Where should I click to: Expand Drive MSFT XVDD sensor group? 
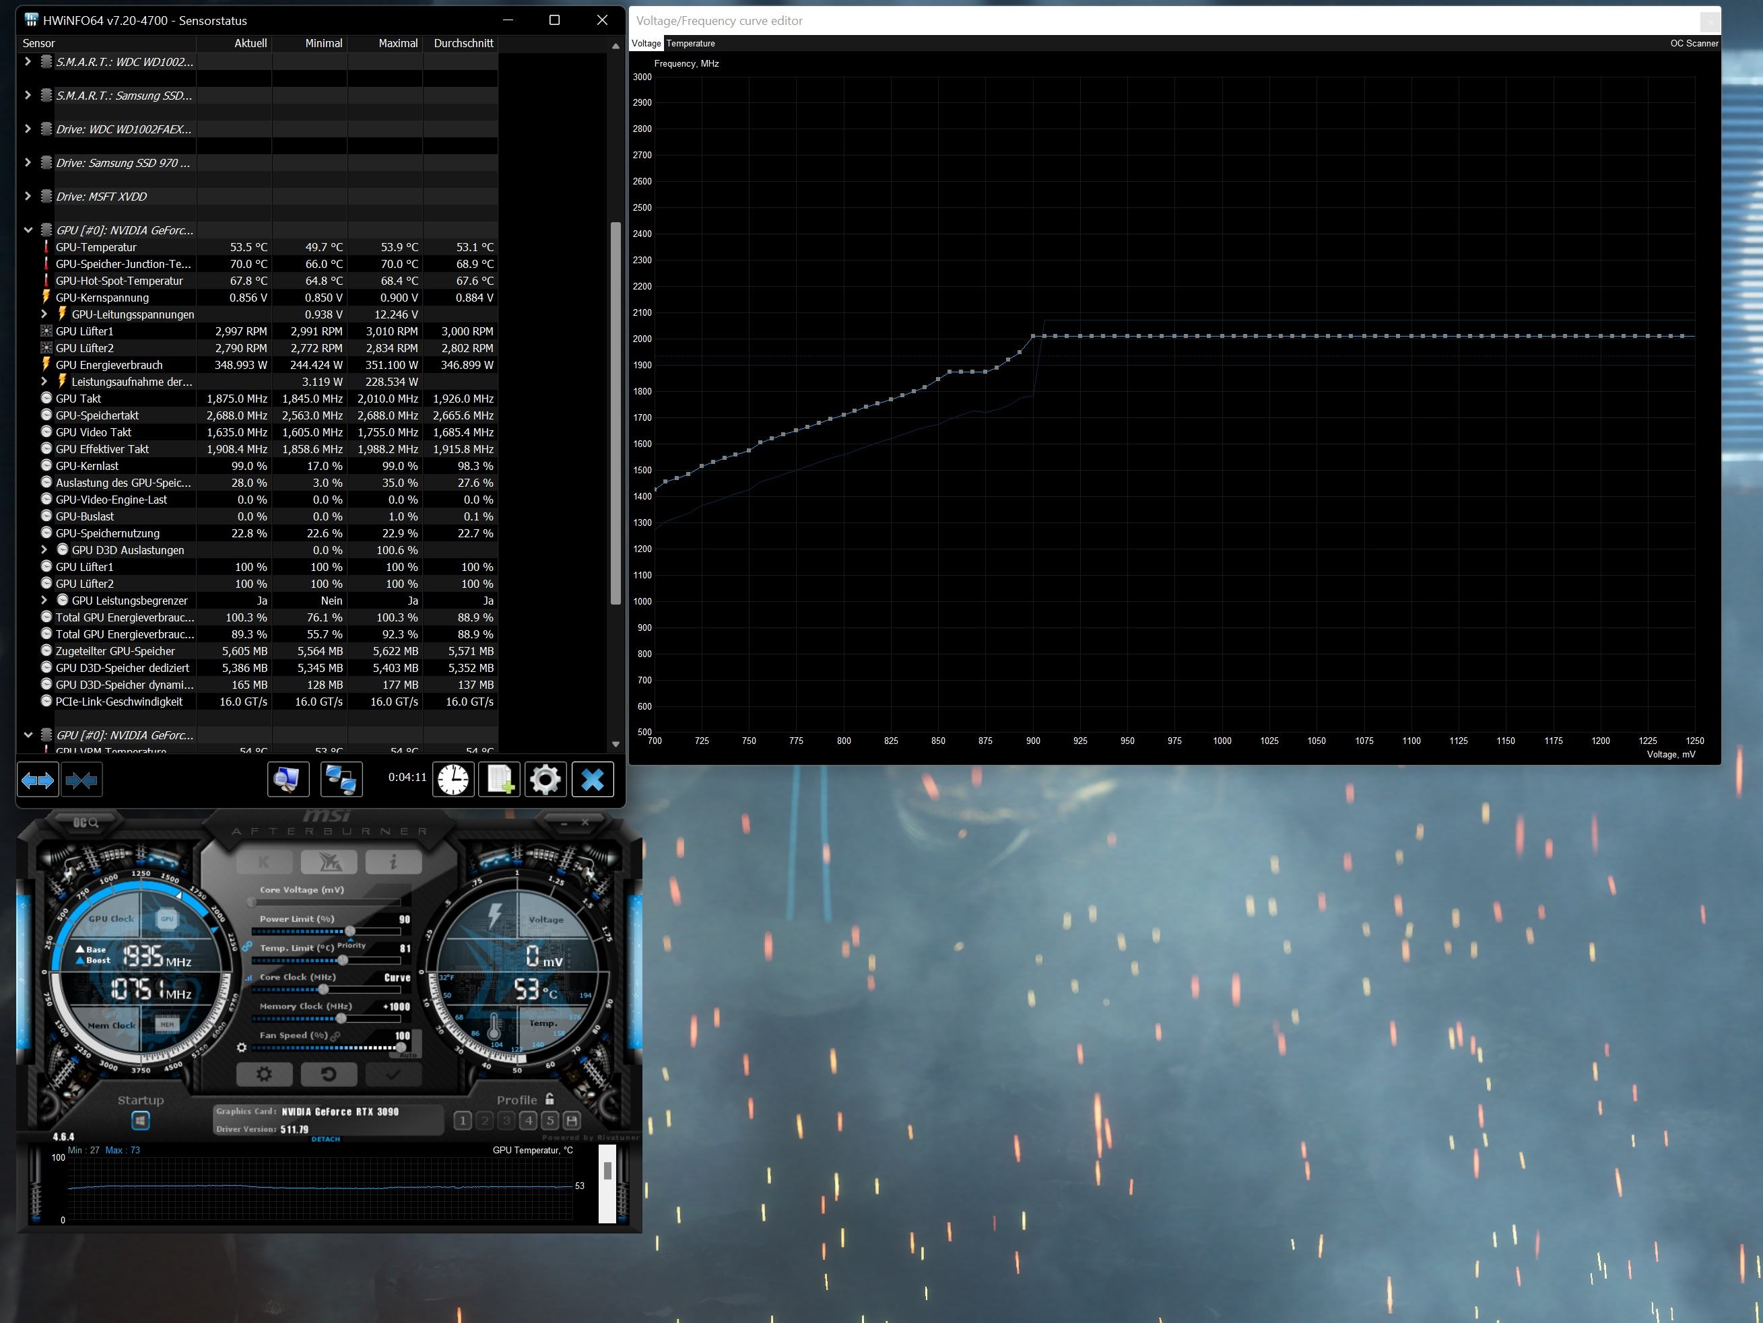[28, 196]
